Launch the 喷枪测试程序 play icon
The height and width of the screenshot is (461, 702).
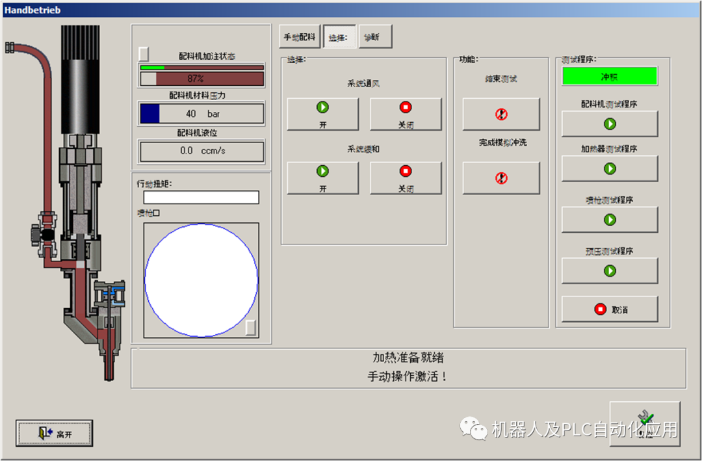click(609, 219)
